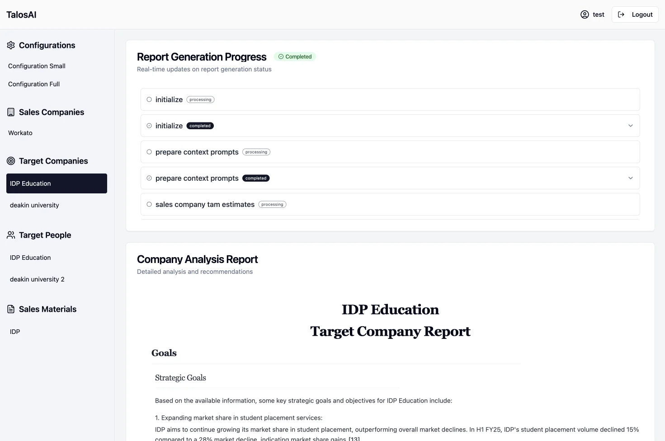Click the Target People section heading
665x441 pixels.
pos(45,235)
